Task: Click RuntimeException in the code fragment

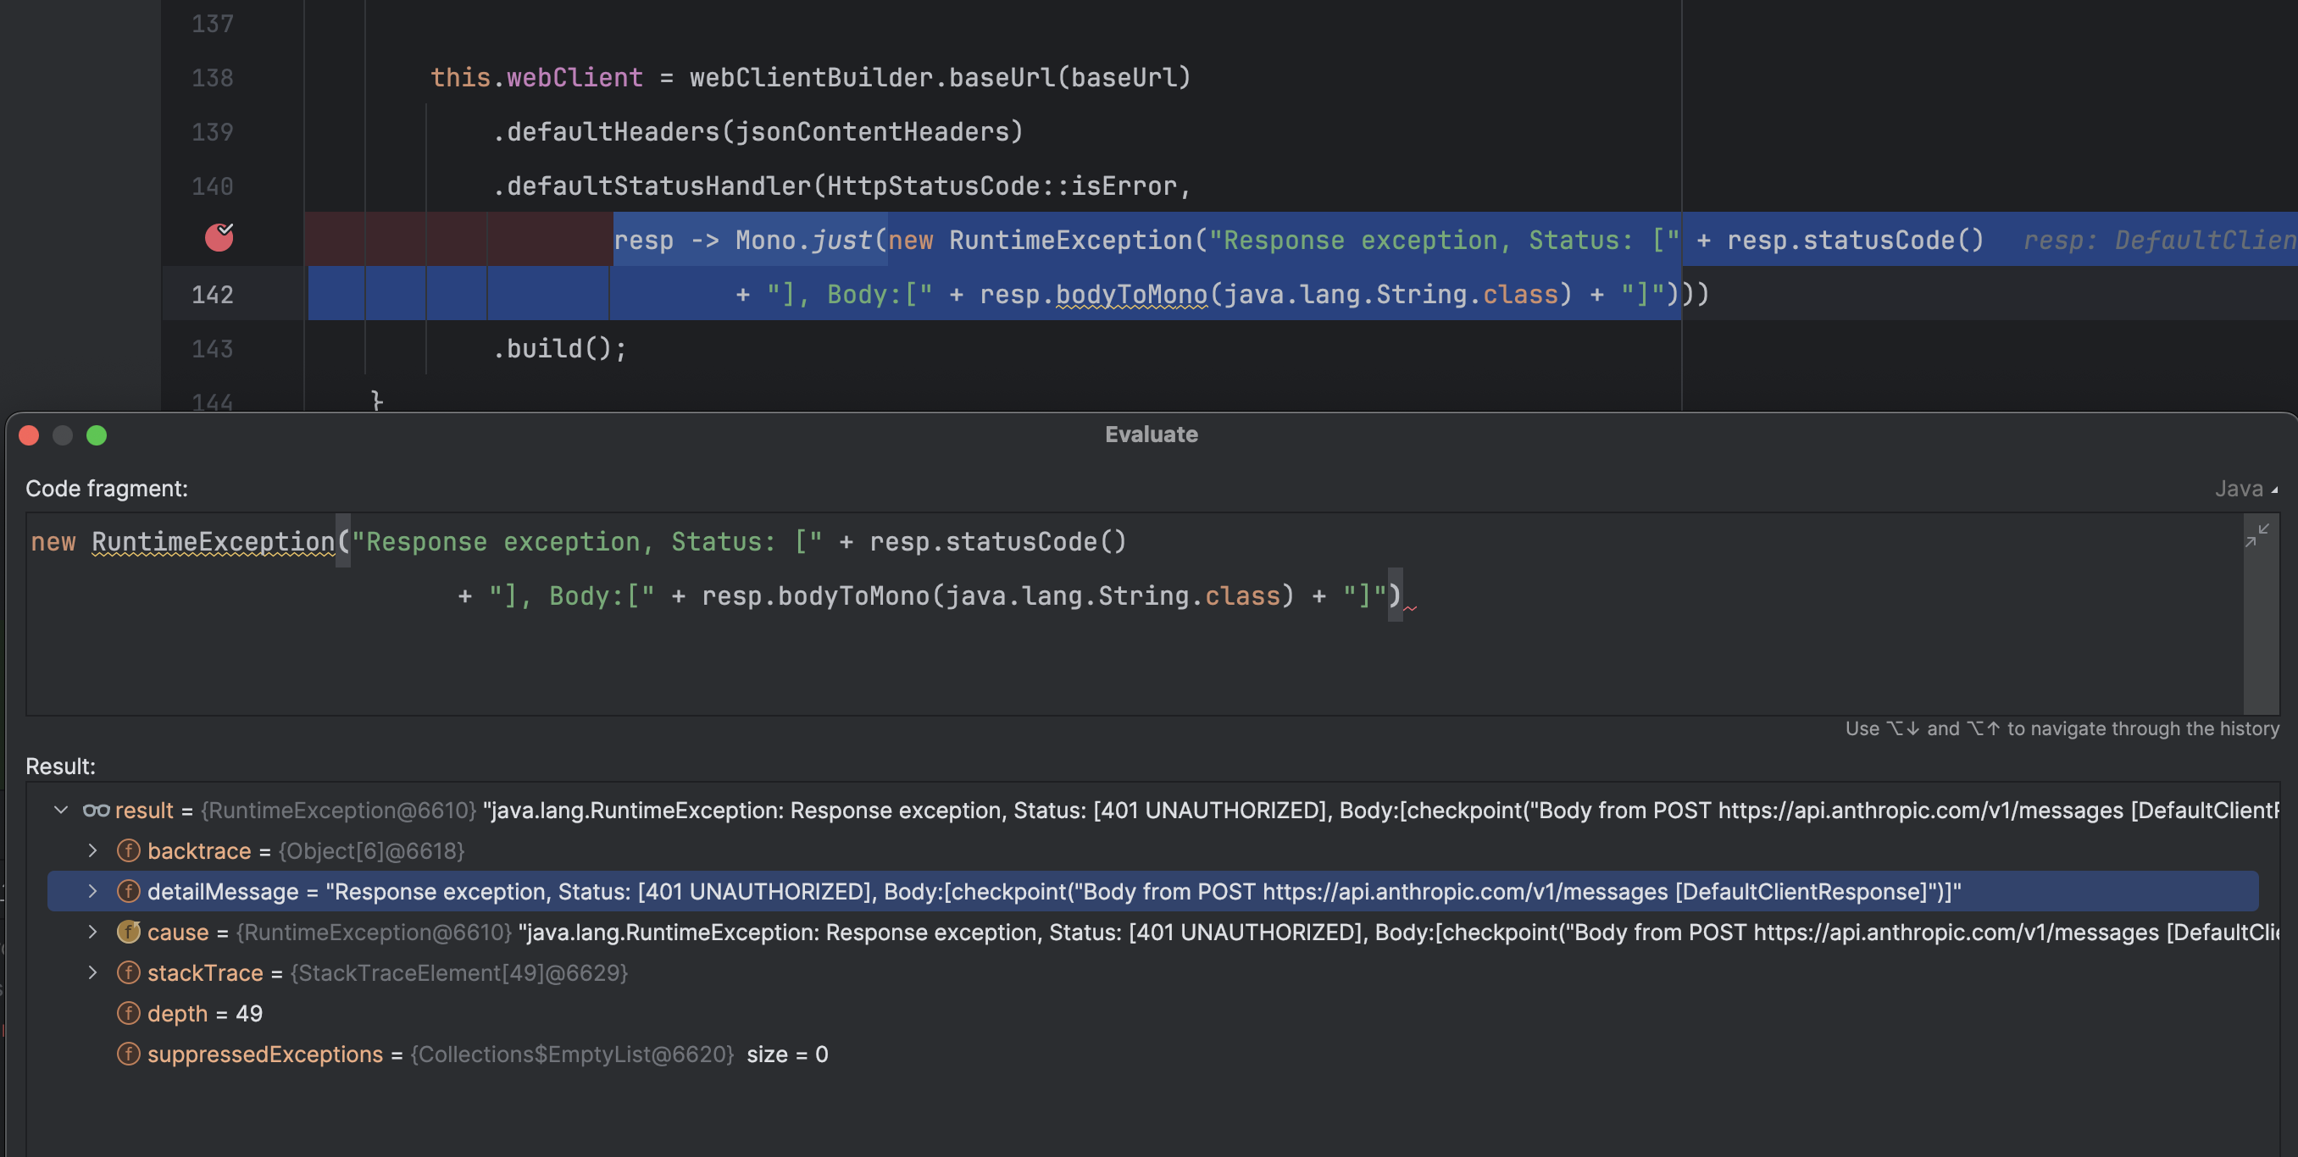Action: [x=214, y=541]
